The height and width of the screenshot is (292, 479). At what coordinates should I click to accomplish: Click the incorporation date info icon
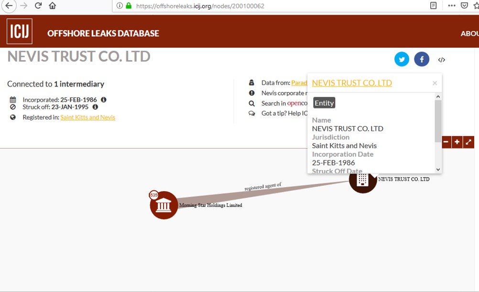click(x=104, y=99)
